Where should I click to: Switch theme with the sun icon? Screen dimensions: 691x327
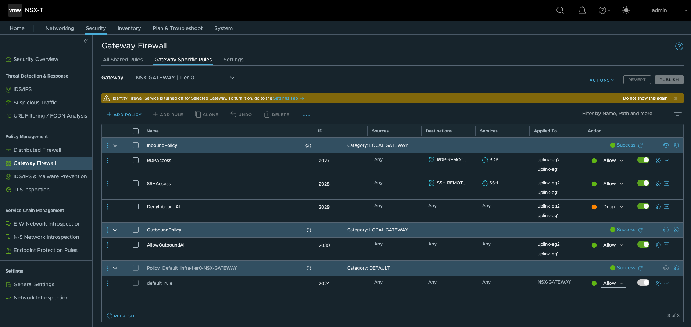click(x=626, y=11)
